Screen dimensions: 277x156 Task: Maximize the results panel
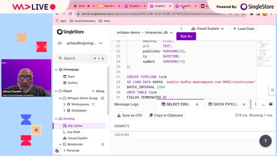coord(271,104)
